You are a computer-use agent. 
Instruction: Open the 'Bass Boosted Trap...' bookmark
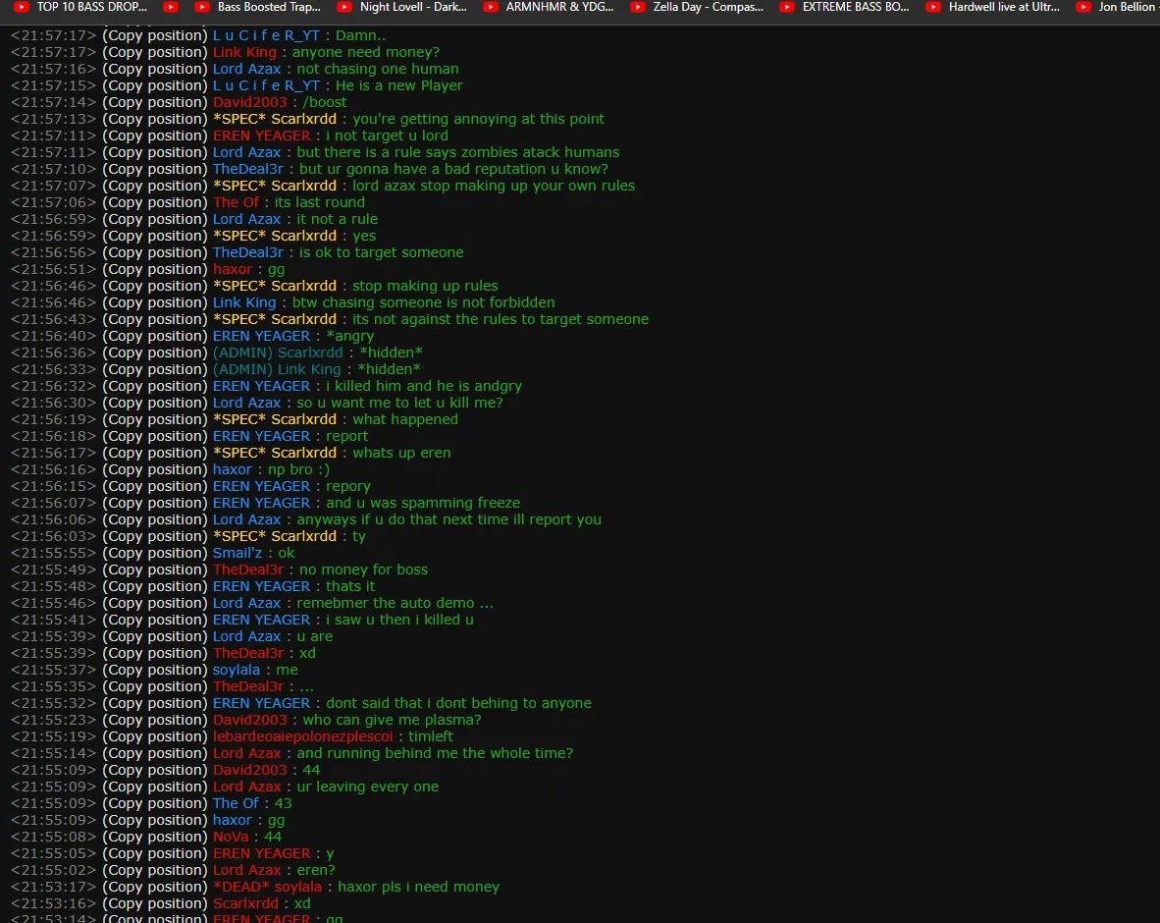(258, 7)
